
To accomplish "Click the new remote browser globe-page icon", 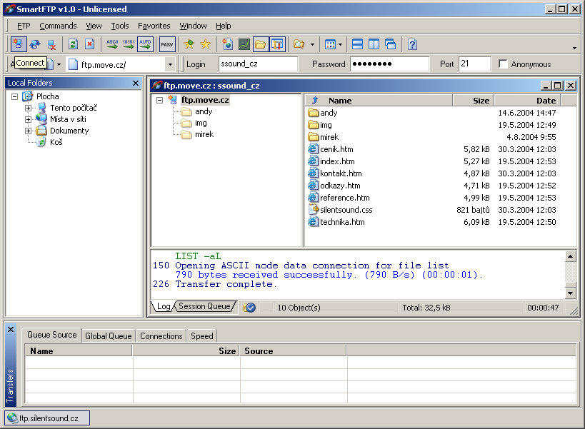I will click(x=227, y=44).
